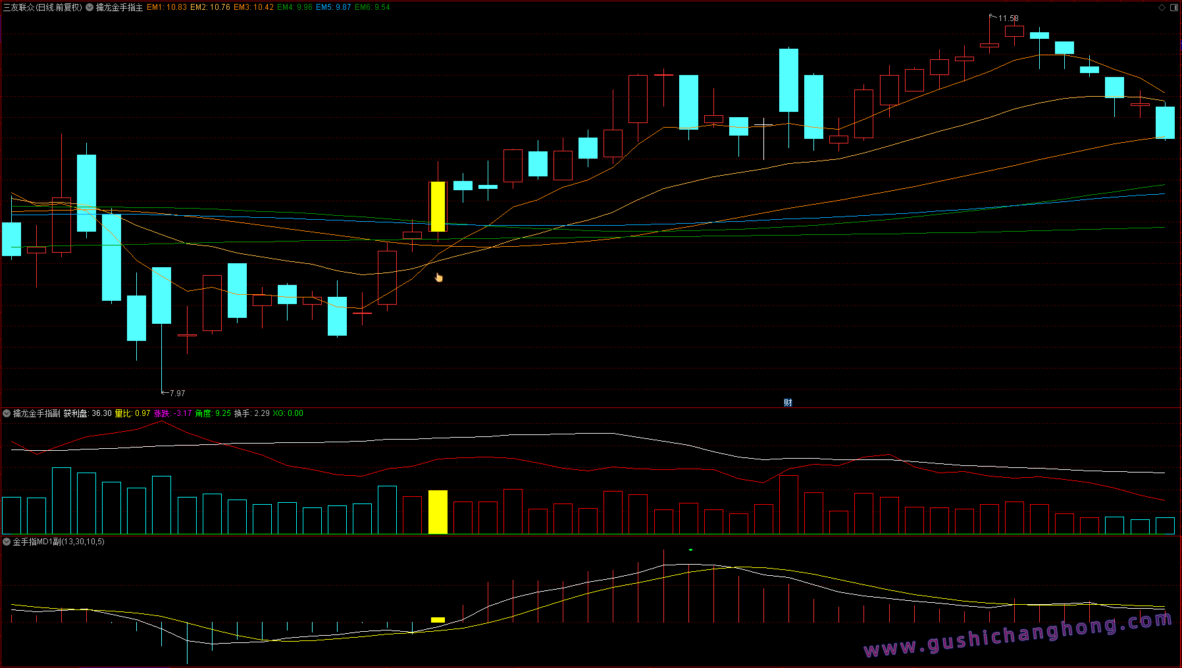Expand the 金手指MD1副 indicator menu arrow
Screen dimensions: 1182x668
click(7, 542)
